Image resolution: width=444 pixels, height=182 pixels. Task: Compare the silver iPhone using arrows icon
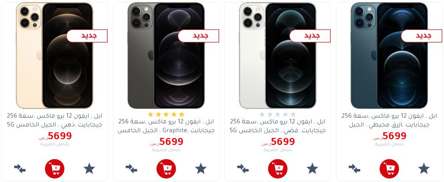[243, 169]
